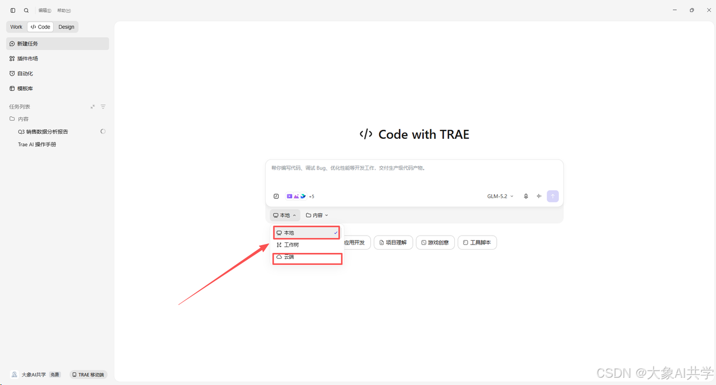Viewport: 716px width, 385px height.
Task: Minimize the TRAE window
Action: coord(676,10)
